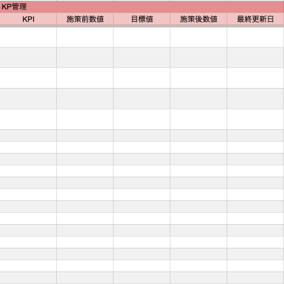Select the 施策後数値 column header

point(198,19)
